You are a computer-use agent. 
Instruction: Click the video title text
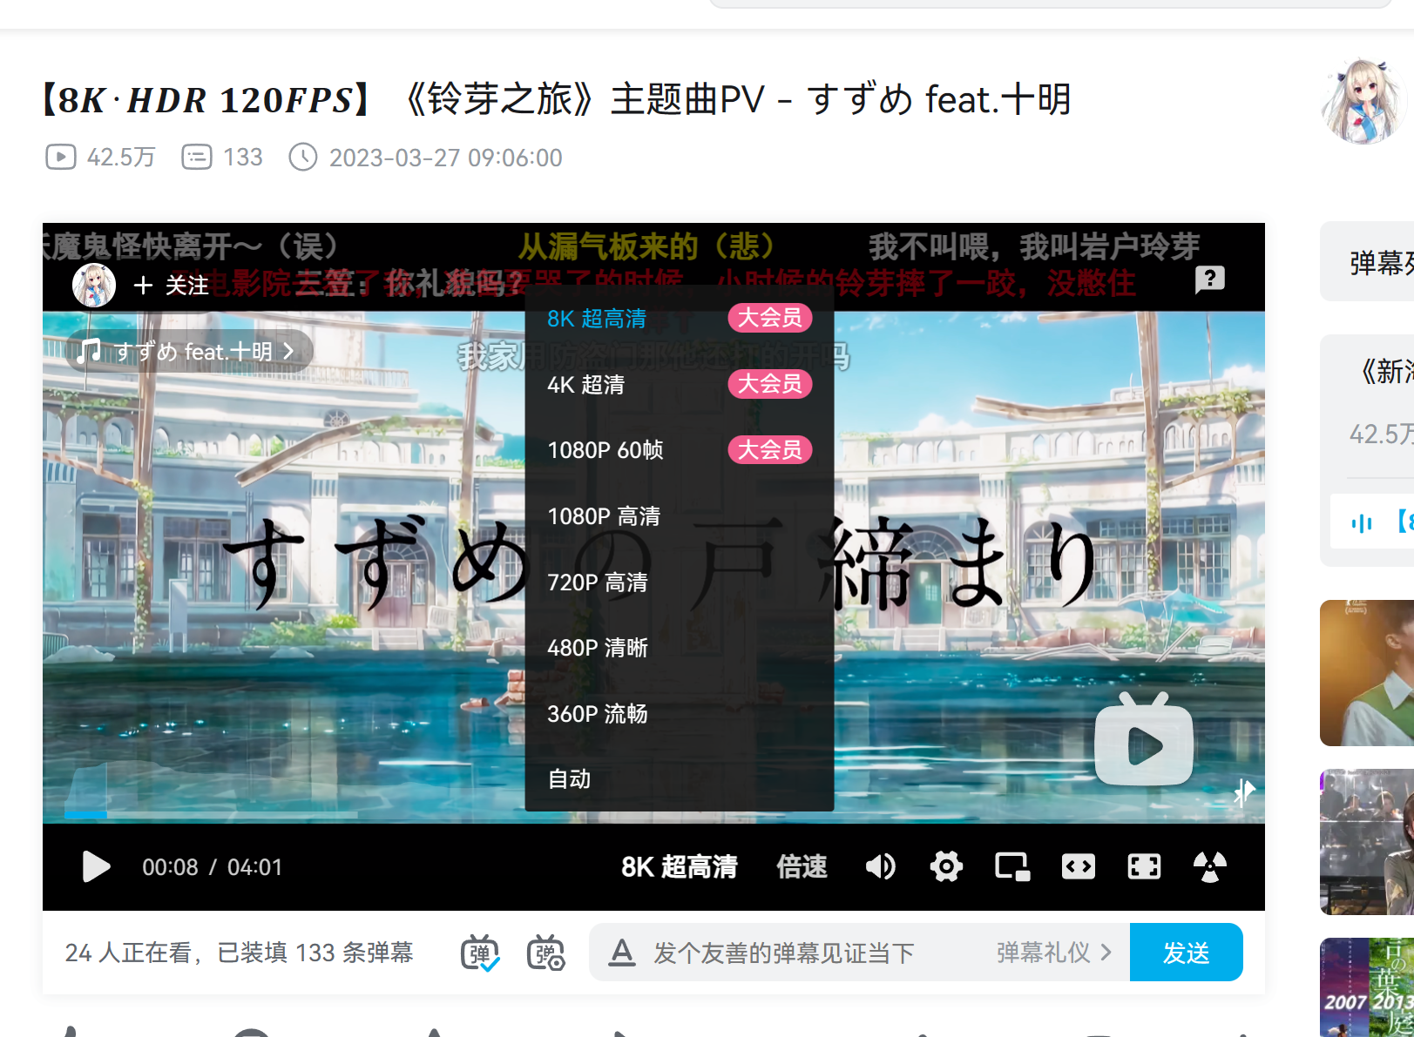point(558,99)
